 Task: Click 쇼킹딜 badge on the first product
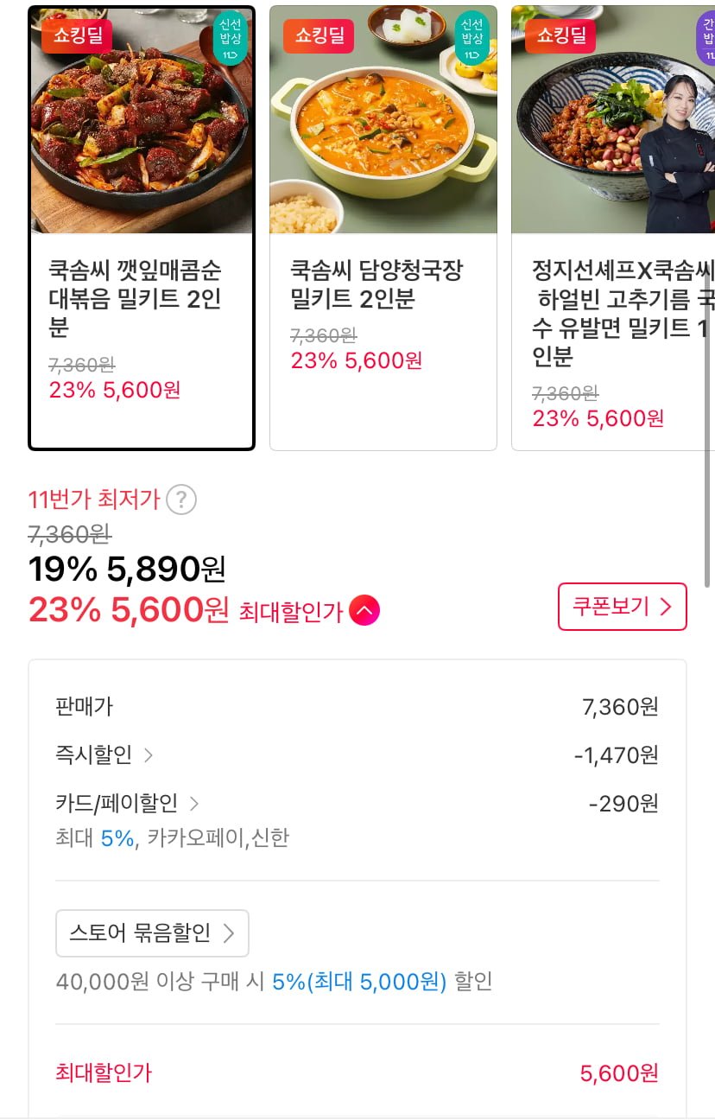click(77, 35)
